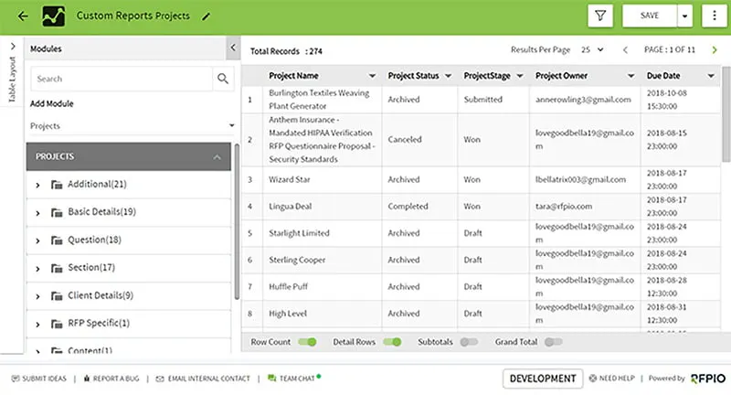Expand the Basic Details(19) tree node
Viewport: 731px width, 395px height.
tap(37, 213)
